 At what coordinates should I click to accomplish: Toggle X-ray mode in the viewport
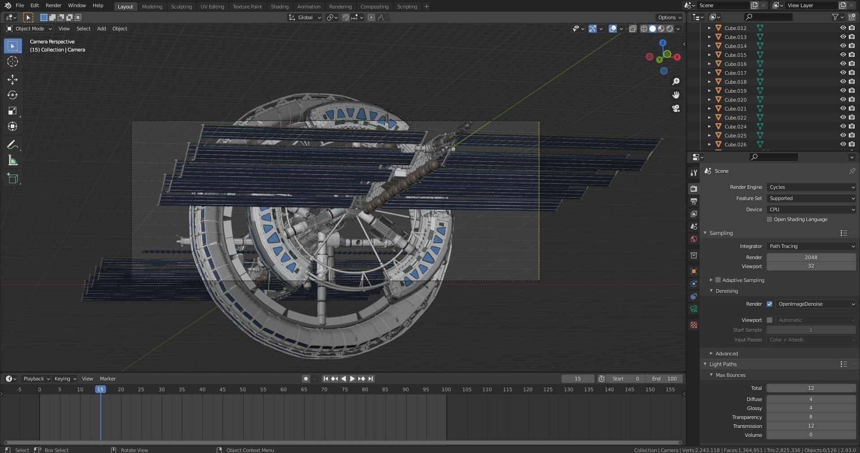click(x=633, y=29)
